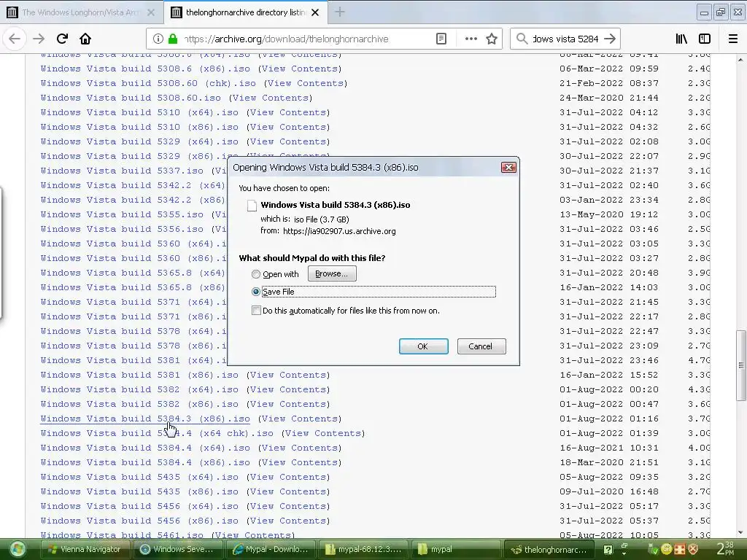Screen dimensions: 747x560
Task: Submit search with the arrow icon
Action: coord(609,39)
